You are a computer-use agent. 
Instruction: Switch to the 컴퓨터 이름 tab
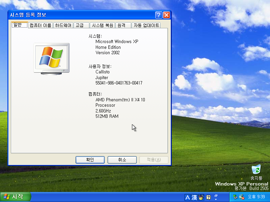[40, 26]
